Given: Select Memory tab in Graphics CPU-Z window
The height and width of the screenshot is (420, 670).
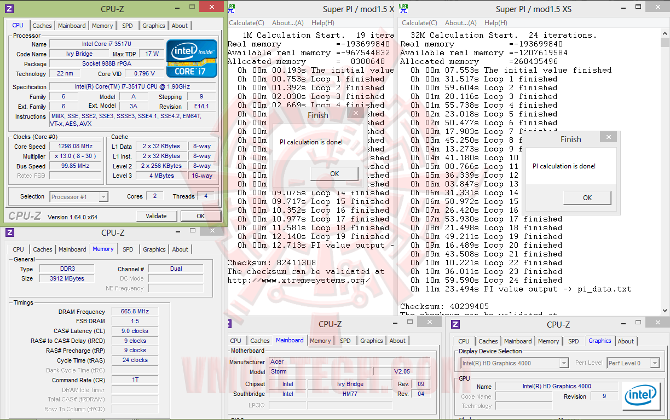Looking at the screenshot, I should pyautogui.click(x=548, y=341).
